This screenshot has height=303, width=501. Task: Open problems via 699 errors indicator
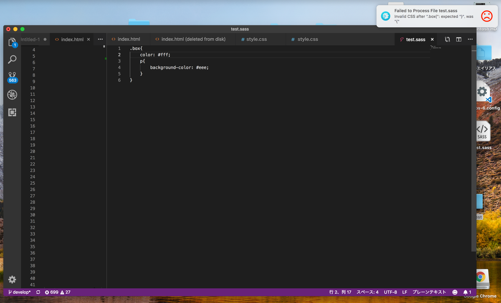(x=51, y=292)
